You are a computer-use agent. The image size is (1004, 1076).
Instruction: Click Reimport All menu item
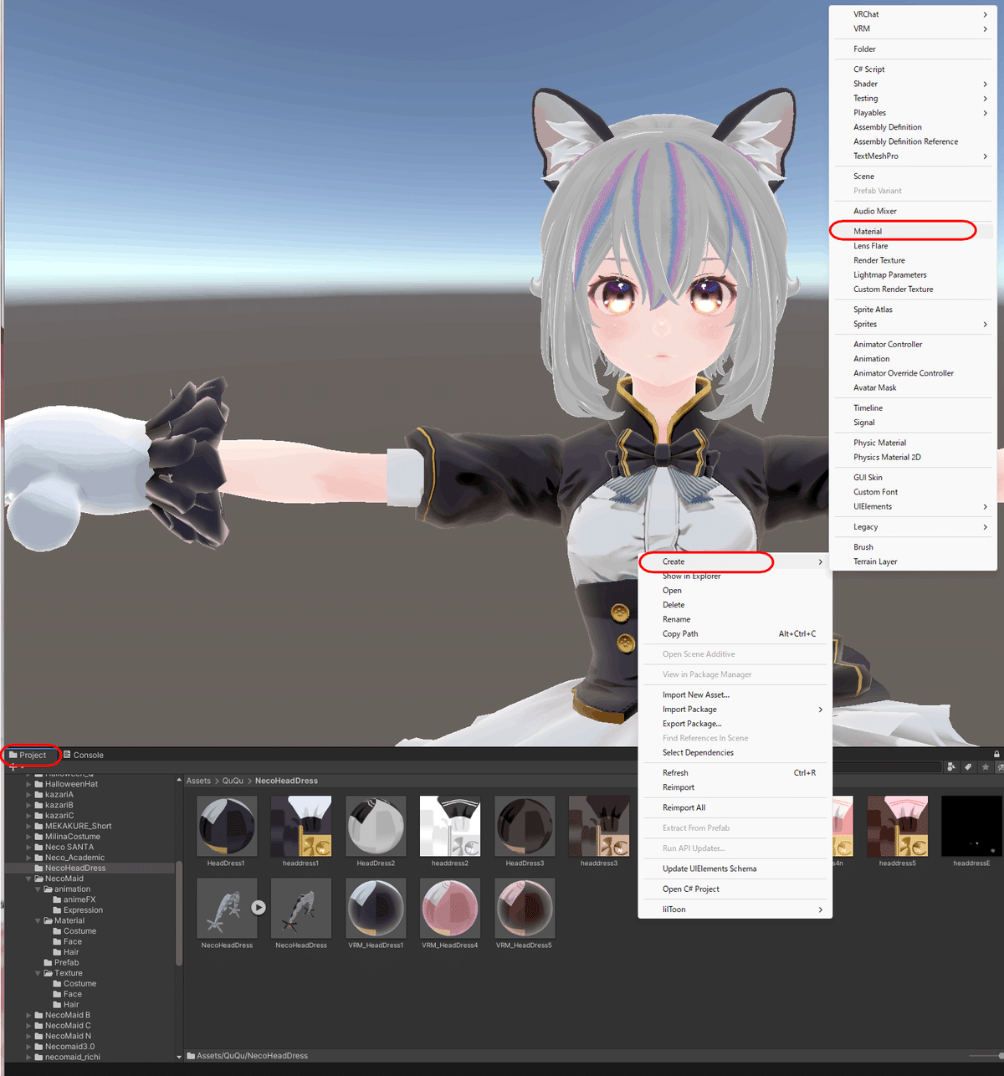[735, 807]
